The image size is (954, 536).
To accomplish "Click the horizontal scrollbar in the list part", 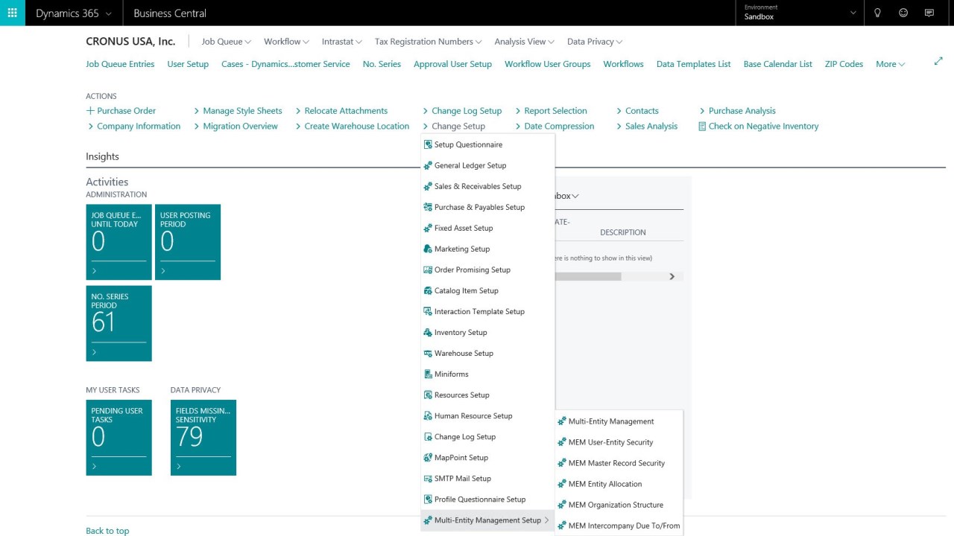I will click(588, 276).
